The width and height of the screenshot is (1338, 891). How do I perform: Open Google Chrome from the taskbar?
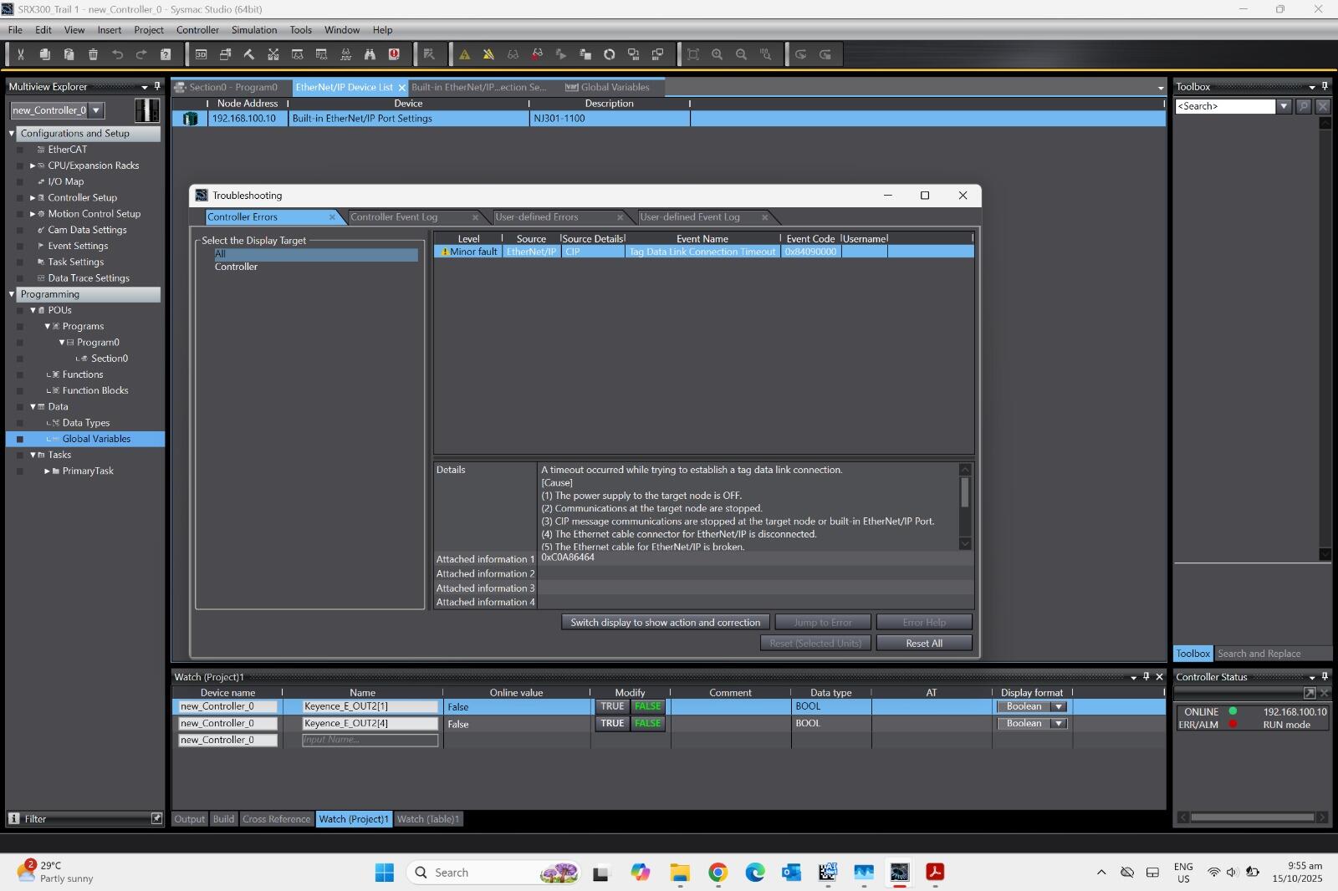tap(718, 873)
